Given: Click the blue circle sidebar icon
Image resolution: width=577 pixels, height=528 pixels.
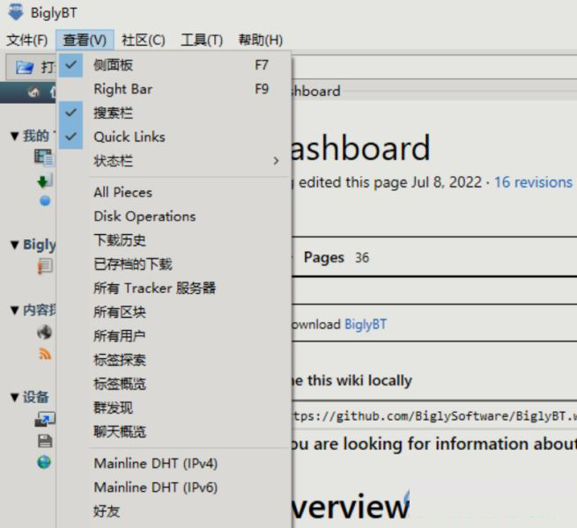Looking at the screenshot, I should [x=45, y=201].
